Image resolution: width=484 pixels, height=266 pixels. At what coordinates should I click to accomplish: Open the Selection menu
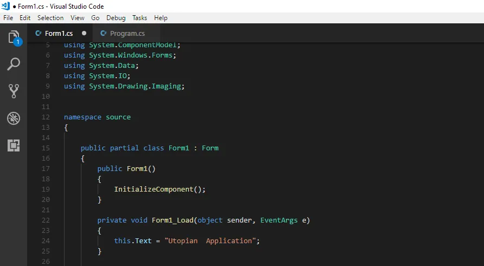(50, 18)
